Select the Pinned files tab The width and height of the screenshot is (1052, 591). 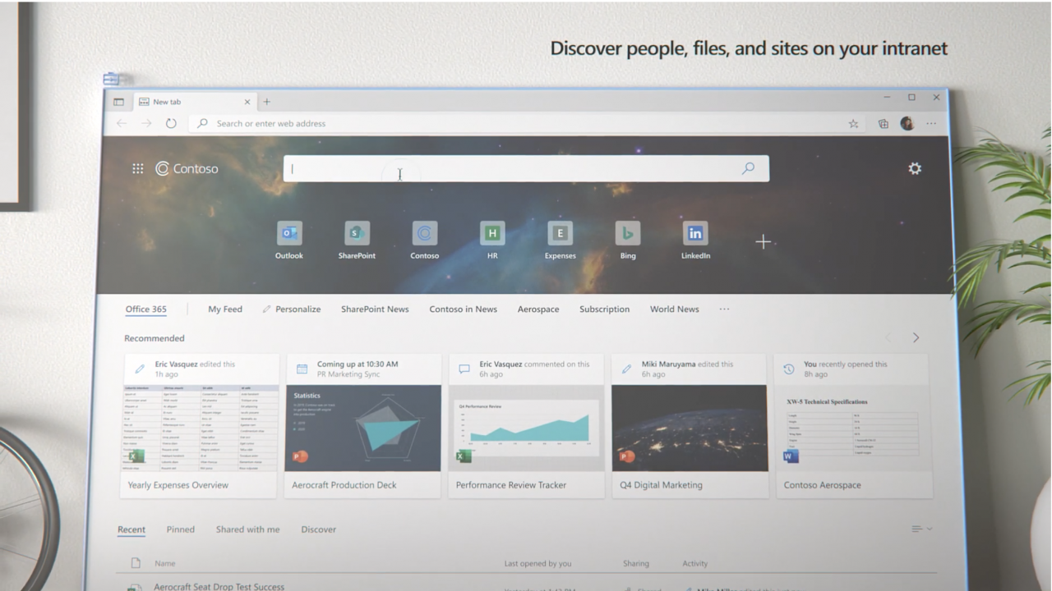(x=181, y=529)
